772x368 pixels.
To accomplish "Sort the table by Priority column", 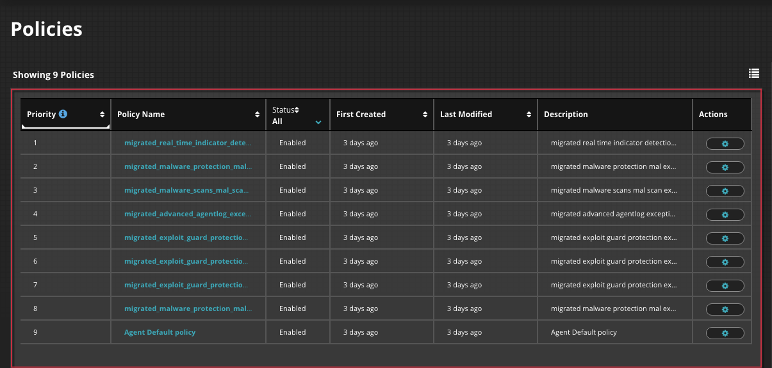I will [103, 115].
